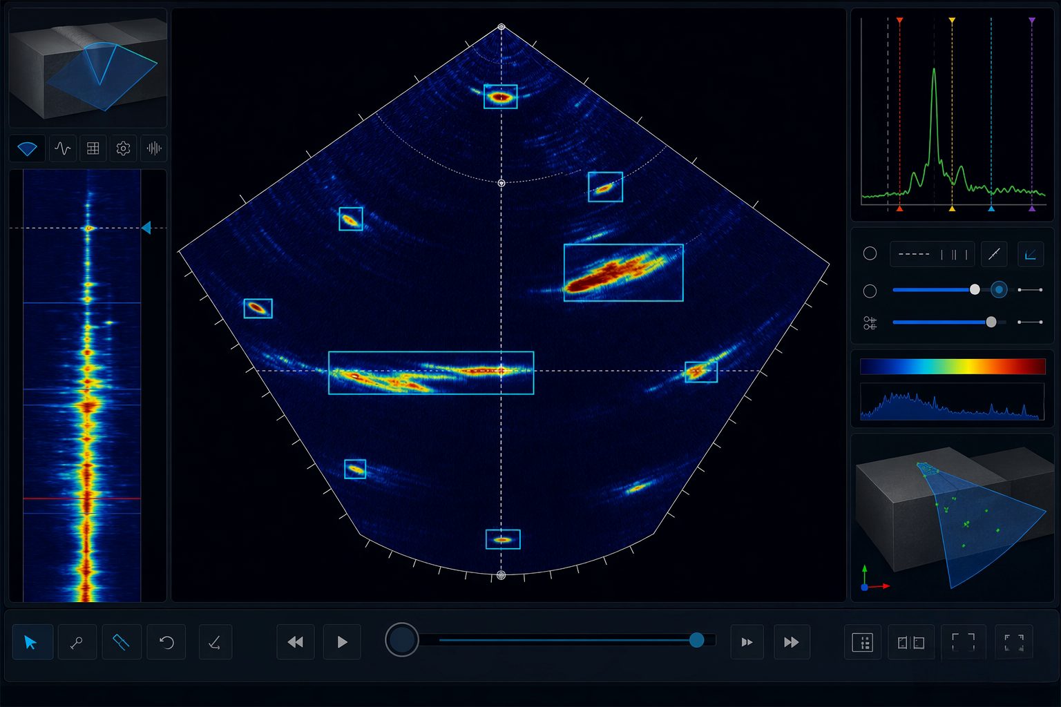Screen dimensions: 1061x707
Task: Click the rainbow color scale bar
Action: coord(953,366)
